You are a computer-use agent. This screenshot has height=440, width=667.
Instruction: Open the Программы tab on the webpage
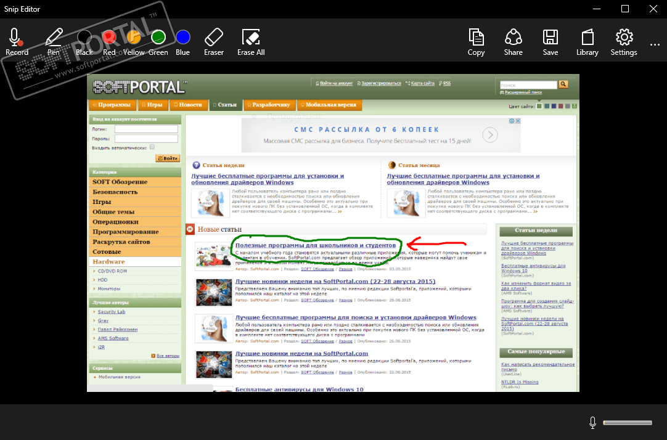[x=112, y=105]
